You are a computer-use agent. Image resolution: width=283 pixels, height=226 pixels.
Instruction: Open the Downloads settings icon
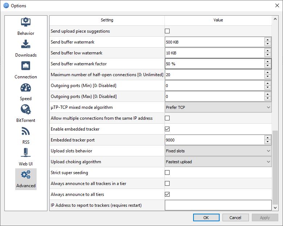click(26, 44)
